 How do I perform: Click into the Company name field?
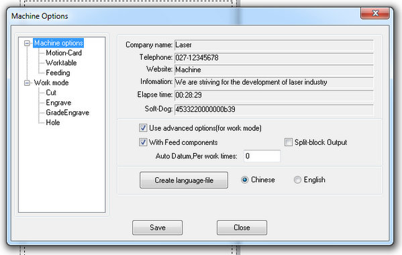(x=274, y=45)
